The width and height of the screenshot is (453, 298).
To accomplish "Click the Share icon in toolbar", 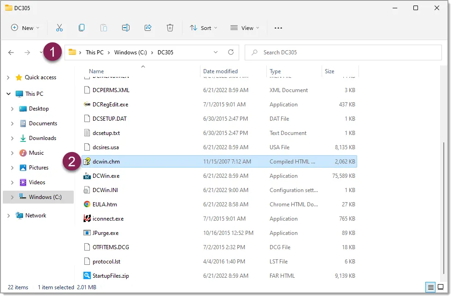I will coord(148,28).
